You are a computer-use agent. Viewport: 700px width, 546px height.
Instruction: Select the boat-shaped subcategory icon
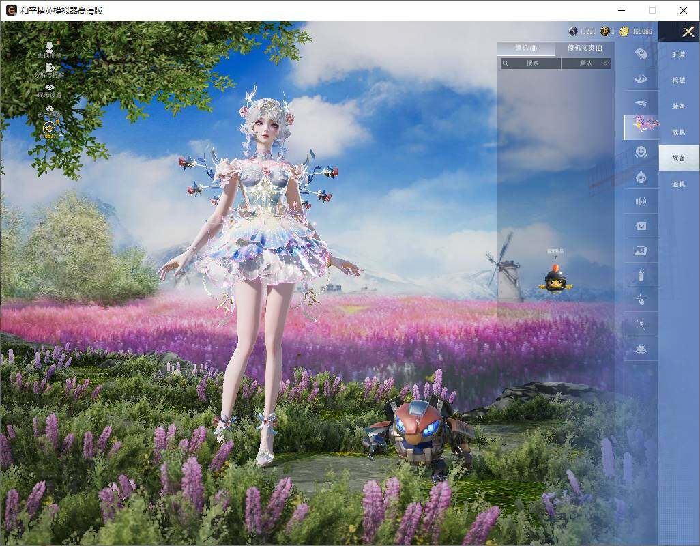click(x=641, y=79)
